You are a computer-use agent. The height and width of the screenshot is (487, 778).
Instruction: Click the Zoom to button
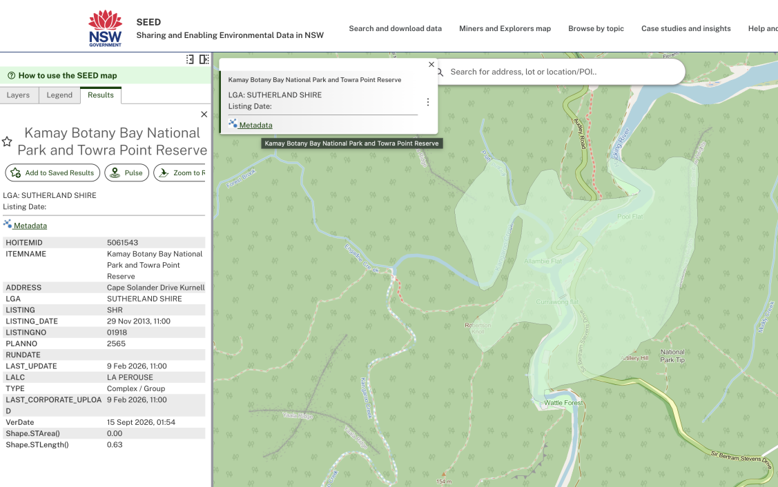179,172
